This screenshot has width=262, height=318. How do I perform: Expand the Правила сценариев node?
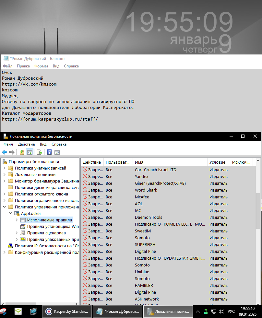point(17,233)
